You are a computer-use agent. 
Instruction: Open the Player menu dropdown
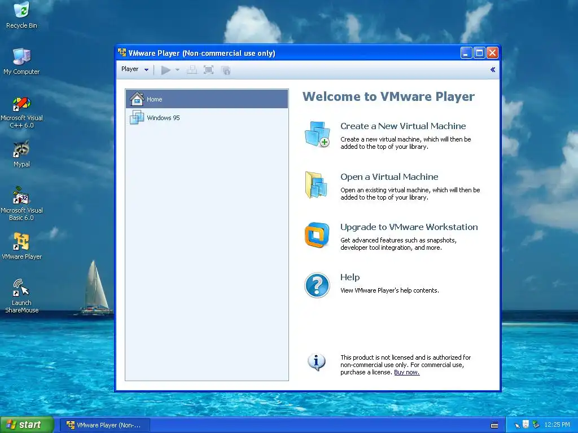(x=134, y=69)
